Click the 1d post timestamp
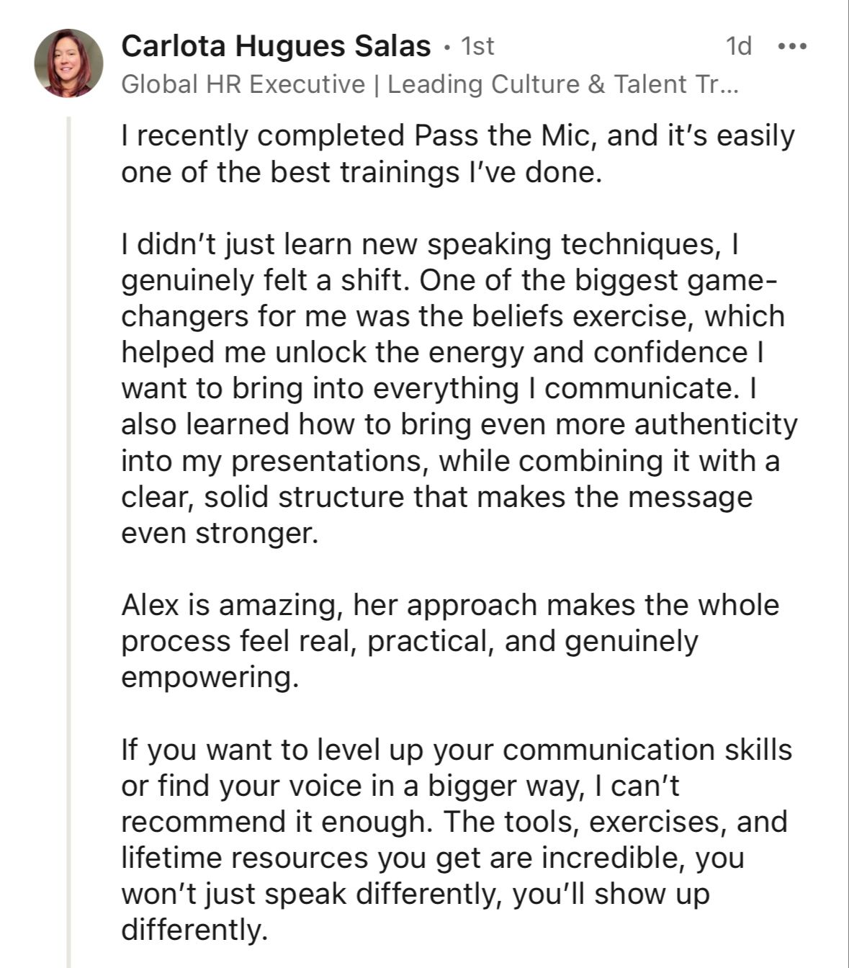The width and height of the screenshot is (849, 968). (x=739, y=47)
